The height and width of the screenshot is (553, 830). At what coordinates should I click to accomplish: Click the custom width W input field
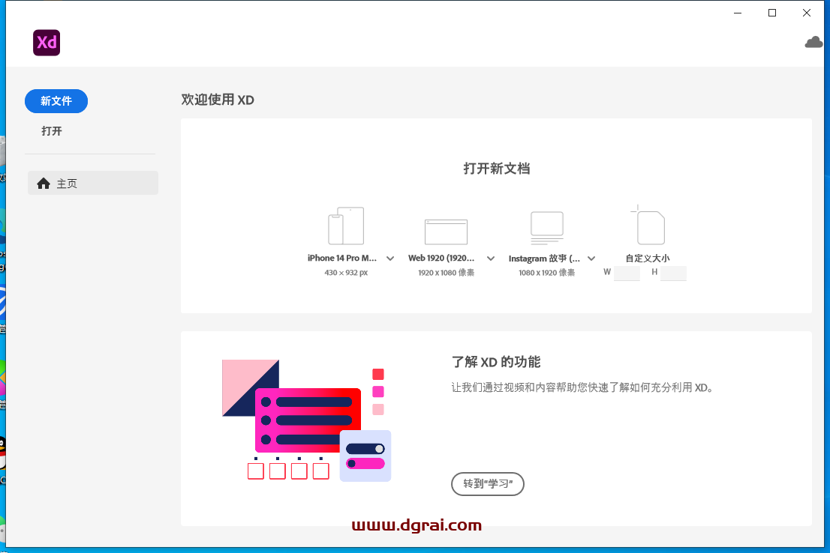(627, 273)
